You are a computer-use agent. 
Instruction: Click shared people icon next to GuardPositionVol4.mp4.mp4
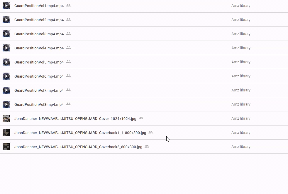point(68,48)
